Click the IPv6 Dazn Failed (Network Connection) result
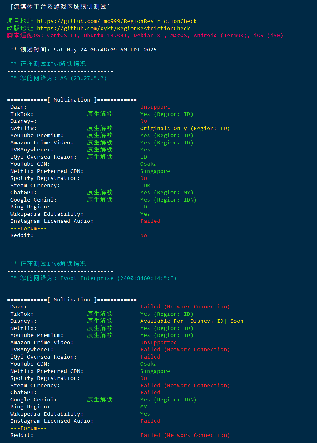The image size is (317, 443). 185,307
